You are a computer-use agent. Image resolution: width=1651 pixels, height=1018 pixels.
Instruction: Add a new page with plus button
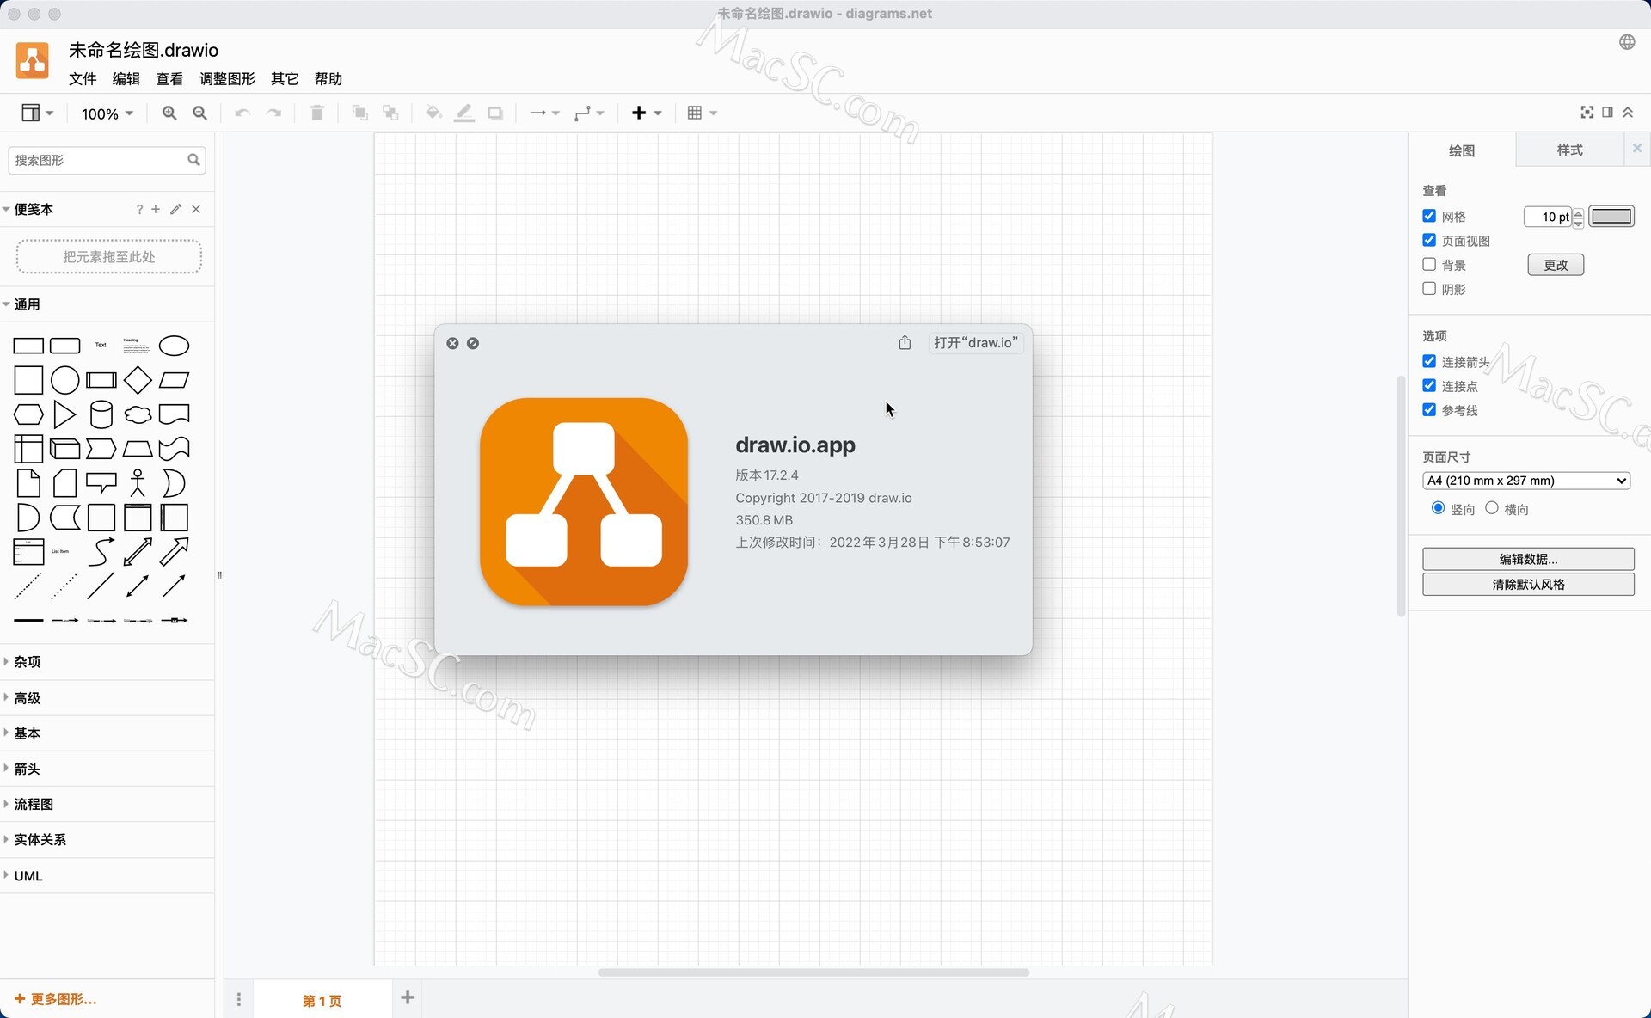coord(408,997)
